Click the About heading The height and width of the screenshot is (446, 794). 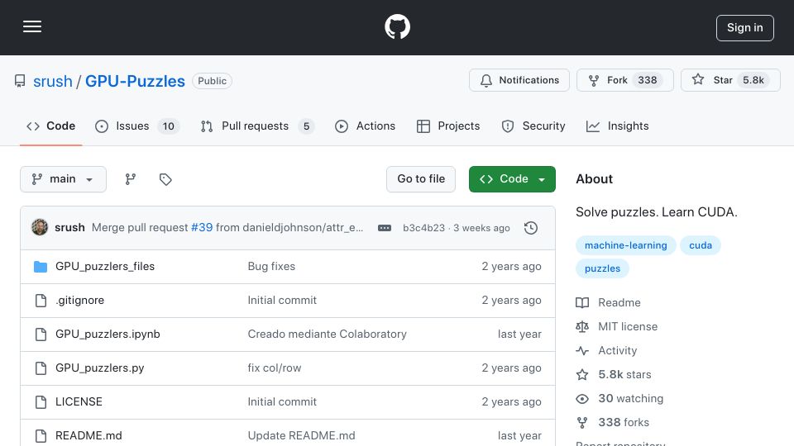click(594, 179)
